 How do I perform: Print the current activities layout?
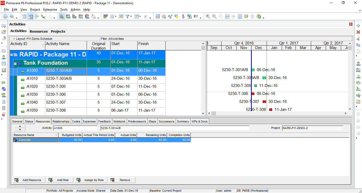tap(5, 16)
